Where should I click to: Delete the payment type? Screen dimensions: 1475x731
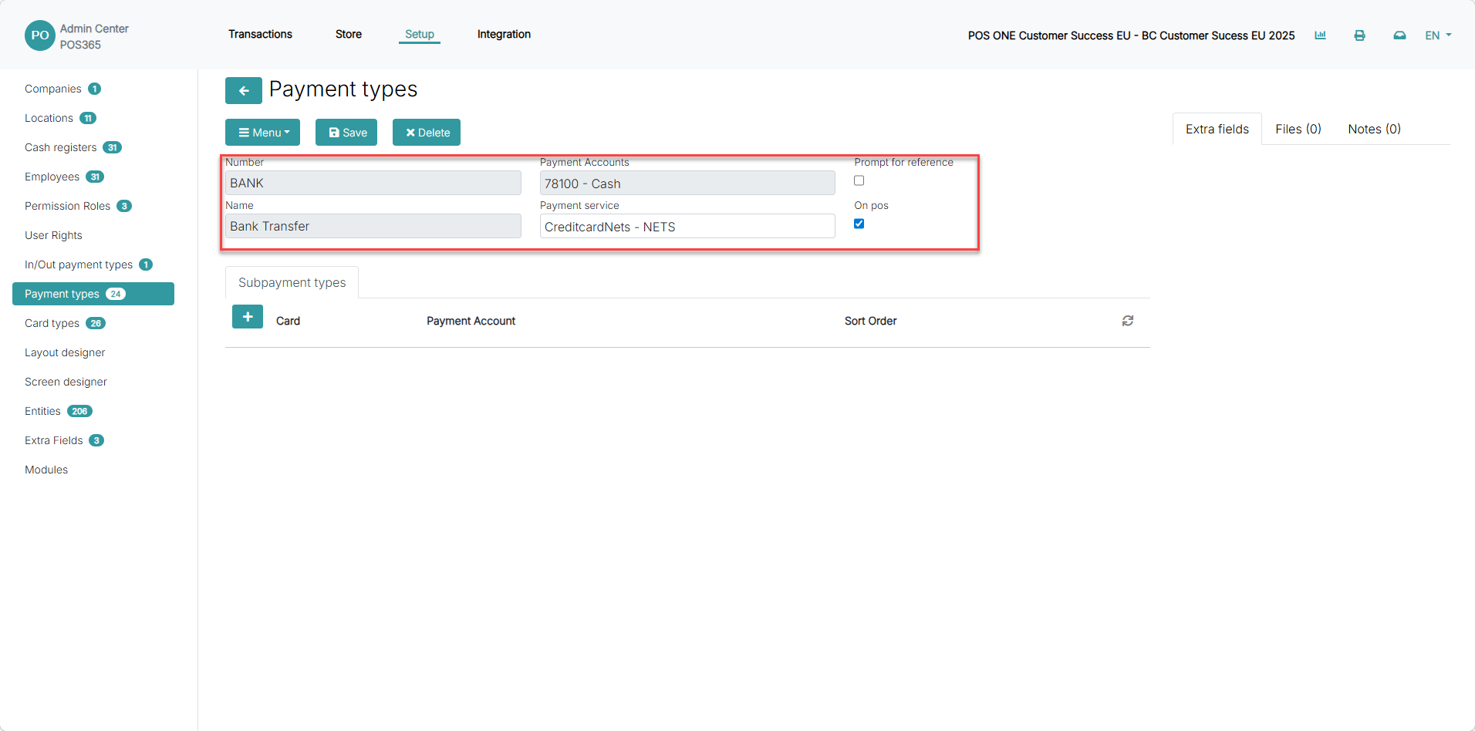coord(427,133)
